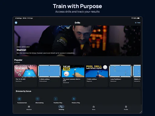Switch to the Stats tab
Screen dimensions: 155x116
pos(94,108)
